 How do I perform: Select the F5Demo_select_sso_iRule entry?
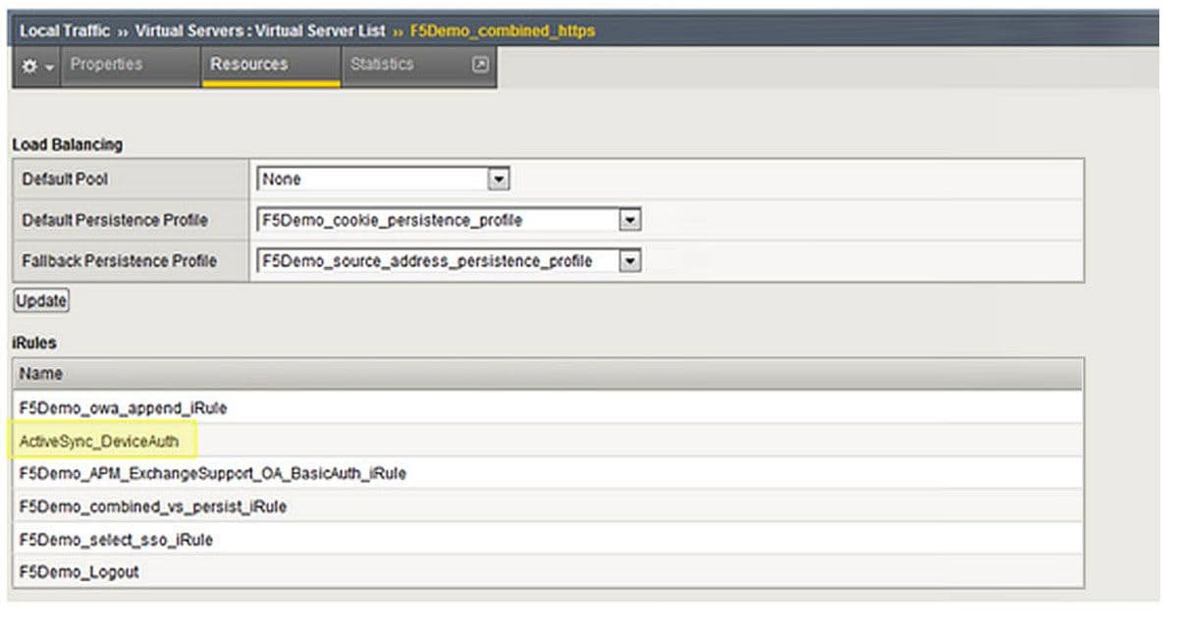tap(116, 540)
